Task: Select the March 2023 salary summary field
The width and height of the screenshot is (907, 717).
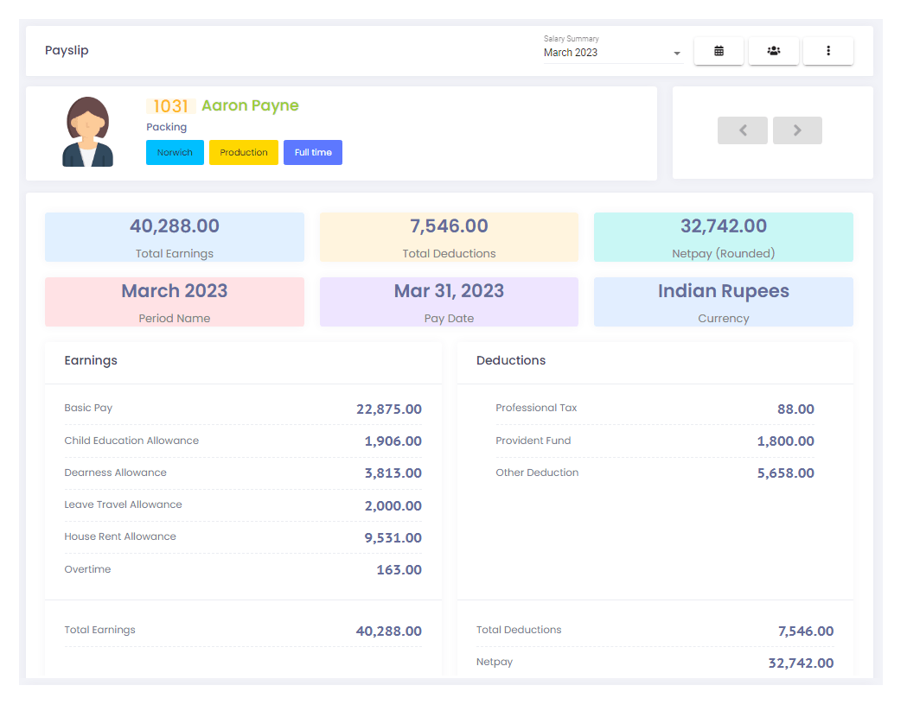Action: coord(605,53)
